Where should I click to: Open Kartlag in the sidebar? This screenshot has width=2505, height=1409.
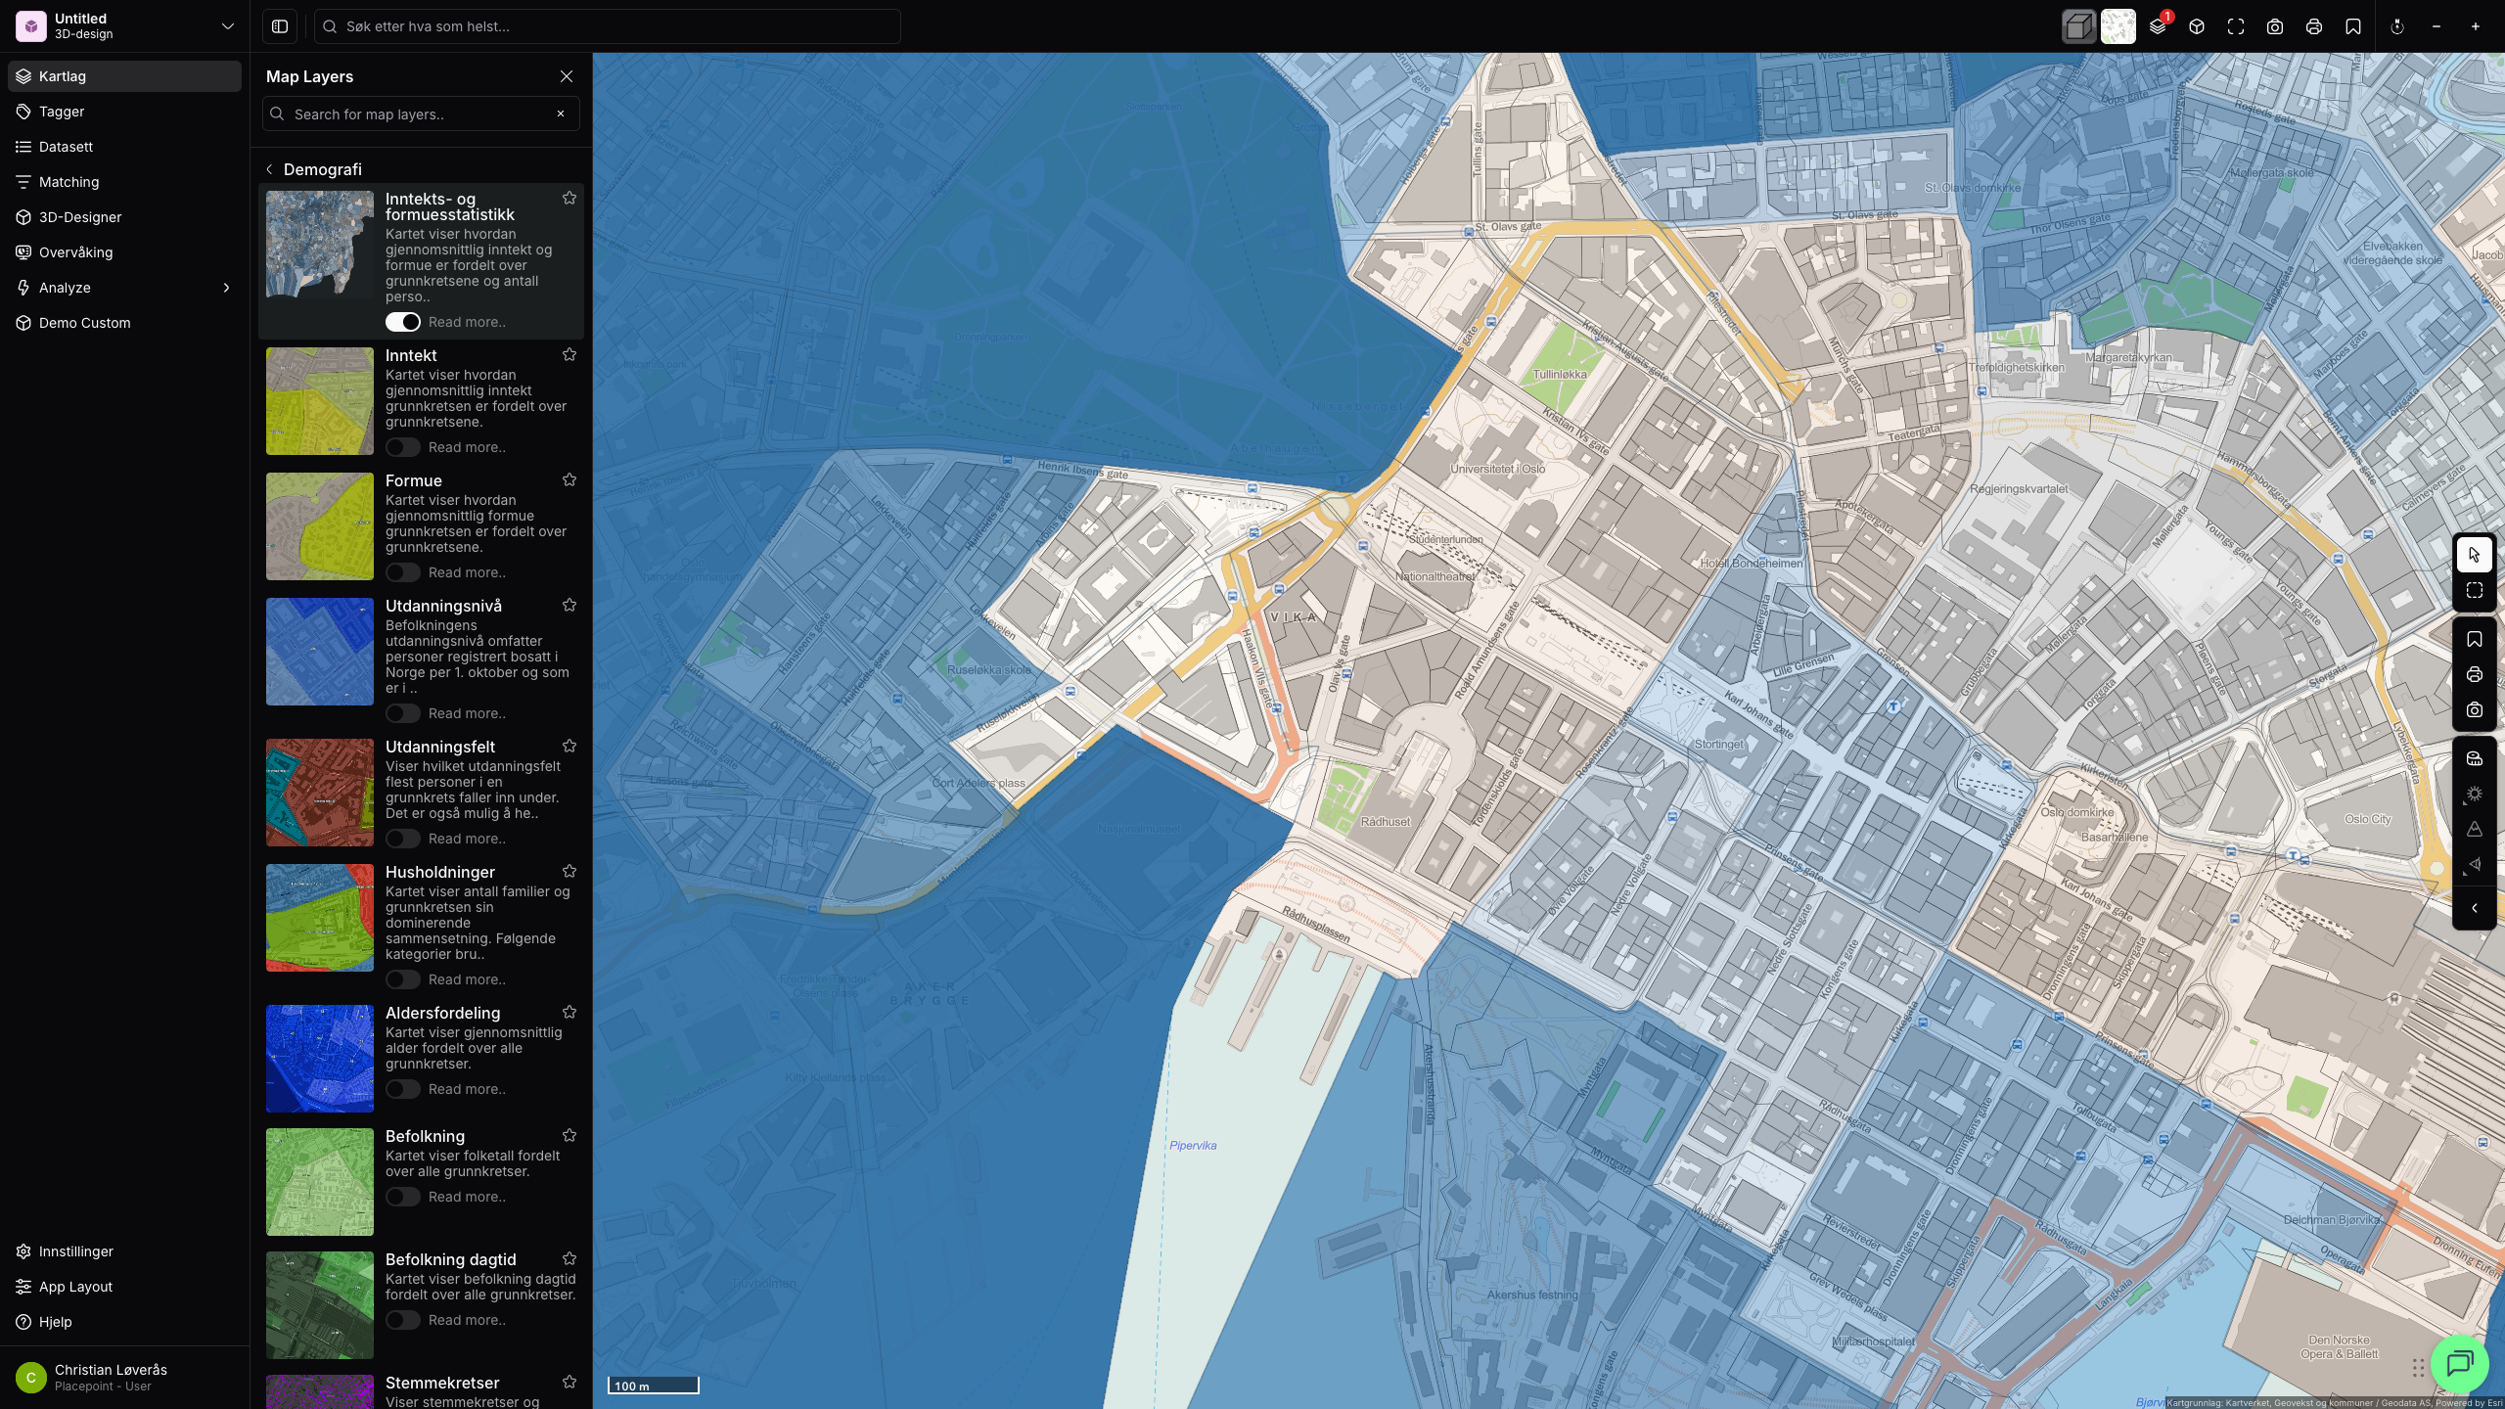click(124, 76)
